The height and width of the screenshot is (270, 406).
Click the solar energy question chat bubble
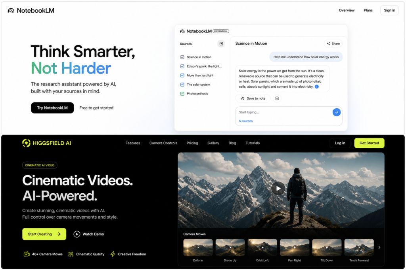click(306, 57)
